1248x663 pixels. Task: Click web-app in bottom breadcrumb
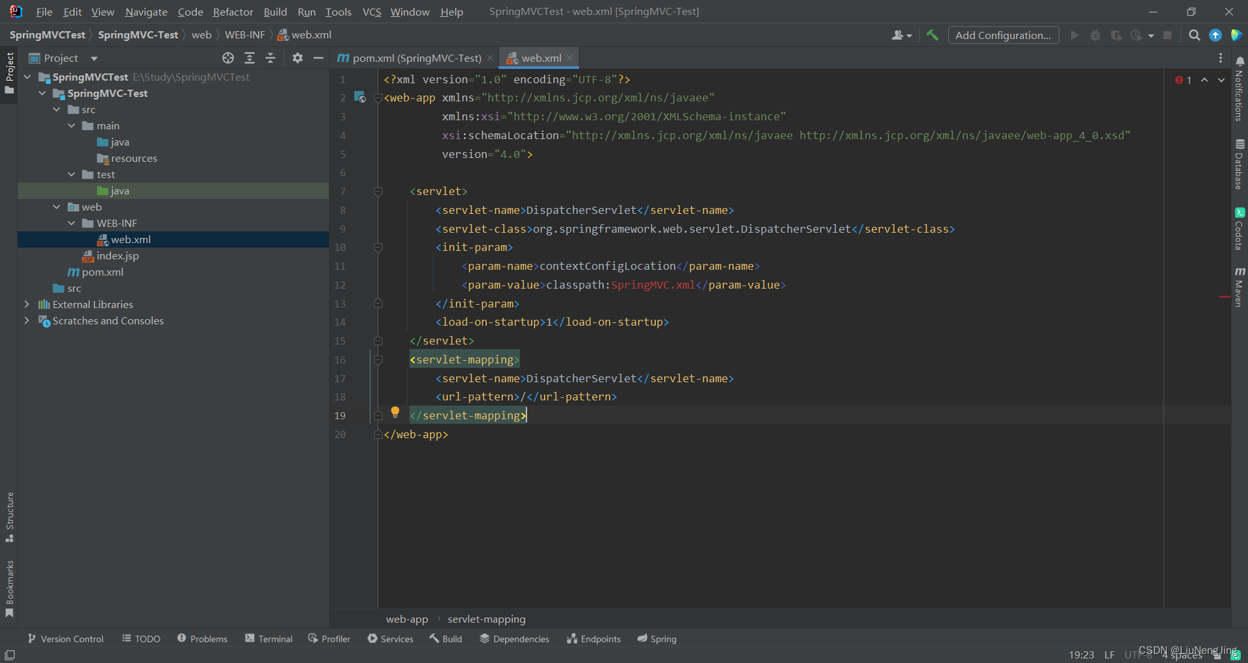point(407,619)
